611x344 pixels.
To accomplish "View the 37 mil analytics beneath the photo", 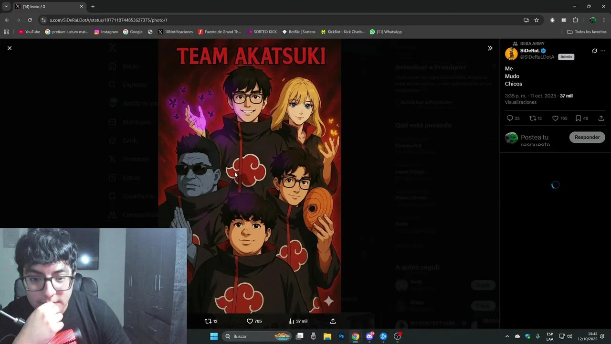I will 298,321.
